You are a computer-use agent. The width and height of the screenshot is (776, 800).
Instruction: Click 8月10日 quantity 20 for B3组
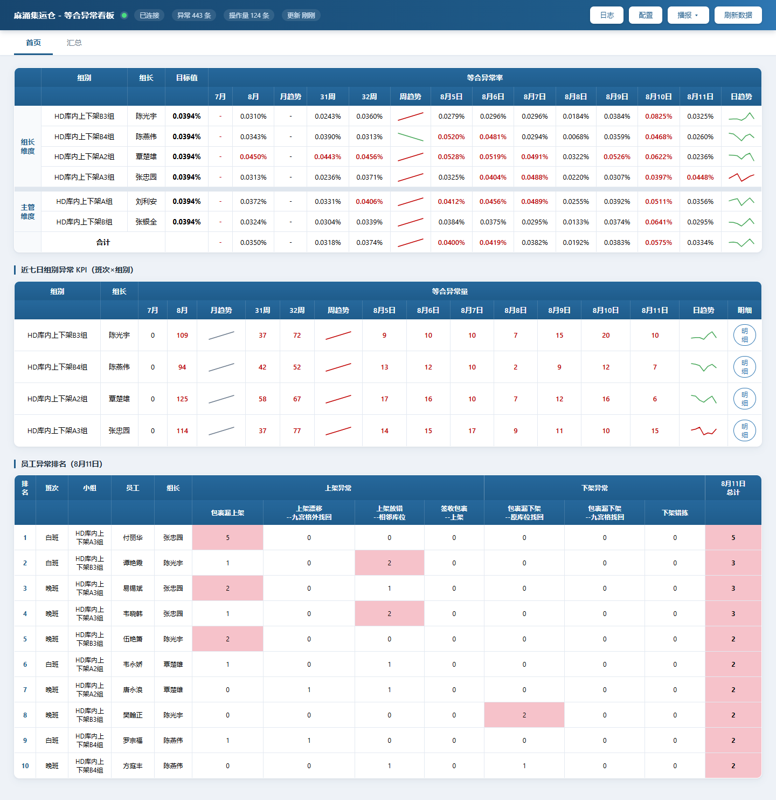tap(606, 335)
